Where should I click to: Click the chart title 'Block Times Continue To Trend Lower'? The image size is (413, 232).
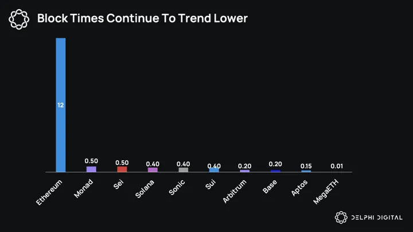142,18
